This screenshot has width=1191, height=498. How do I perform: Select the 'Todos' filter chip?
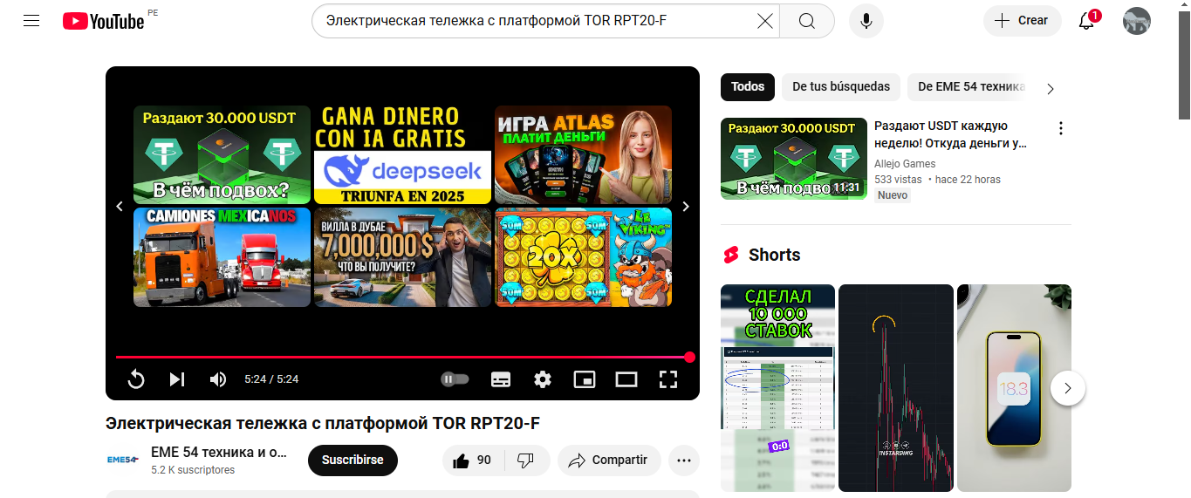[x=748, y=87]
